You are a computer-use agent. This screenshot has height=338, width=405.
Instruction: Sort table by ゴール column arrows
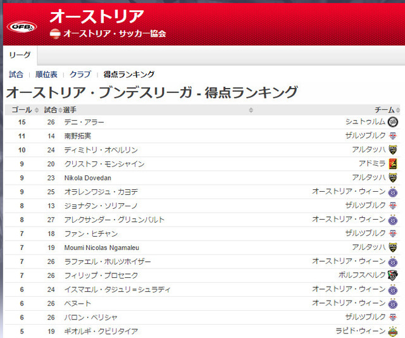coord(37,110)
